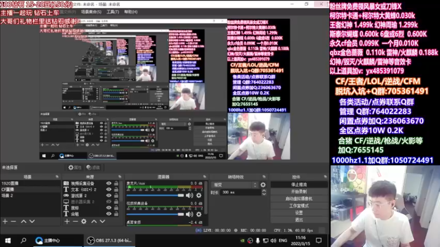Open 设置 settings in Controls

tap(299, 213)
